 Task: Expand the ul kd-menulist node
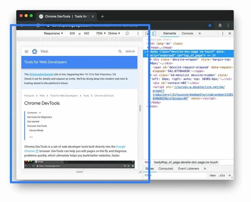pos(151,75)
